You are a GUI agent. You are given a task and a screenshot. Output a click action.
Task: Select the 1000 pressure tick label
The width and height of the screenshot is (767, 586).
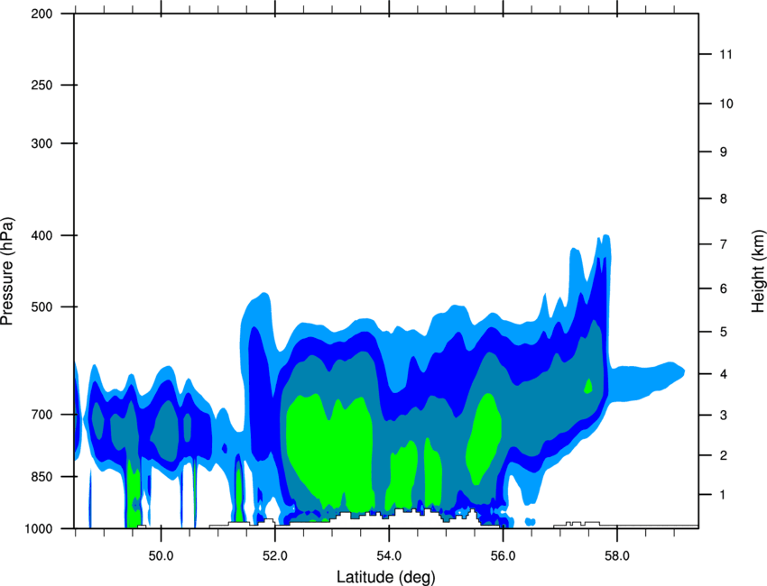[39, 528]
